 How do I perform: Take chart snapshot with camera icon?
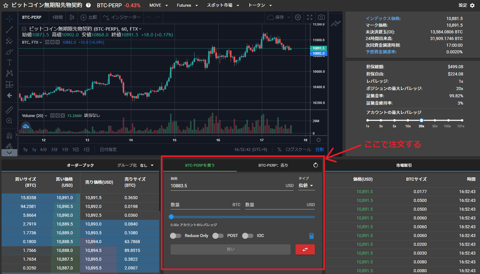point(321,17)
